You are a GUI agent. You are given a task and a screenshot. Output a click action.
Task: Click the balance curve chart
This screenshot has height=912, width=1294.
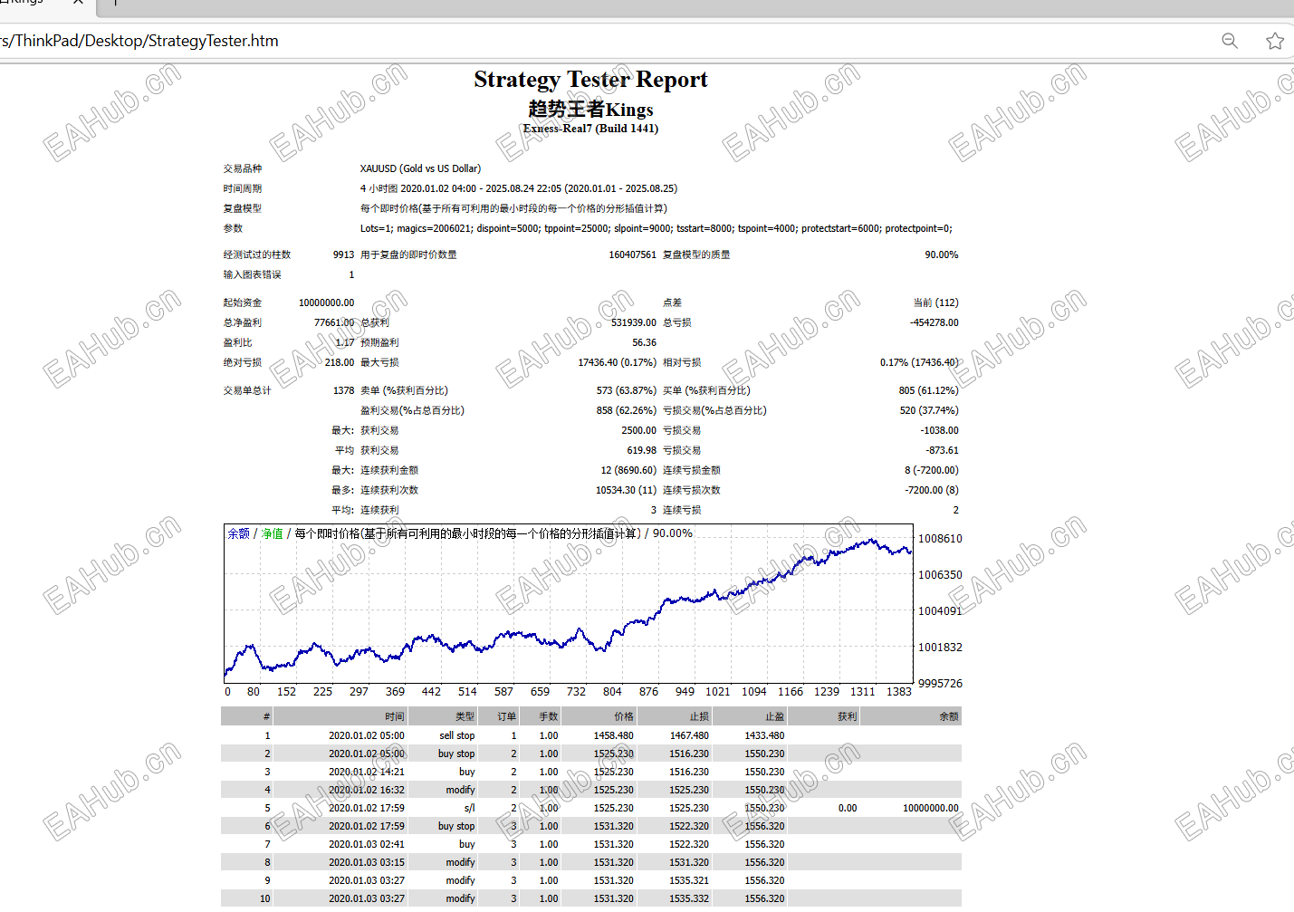click(x=569, y=603)
